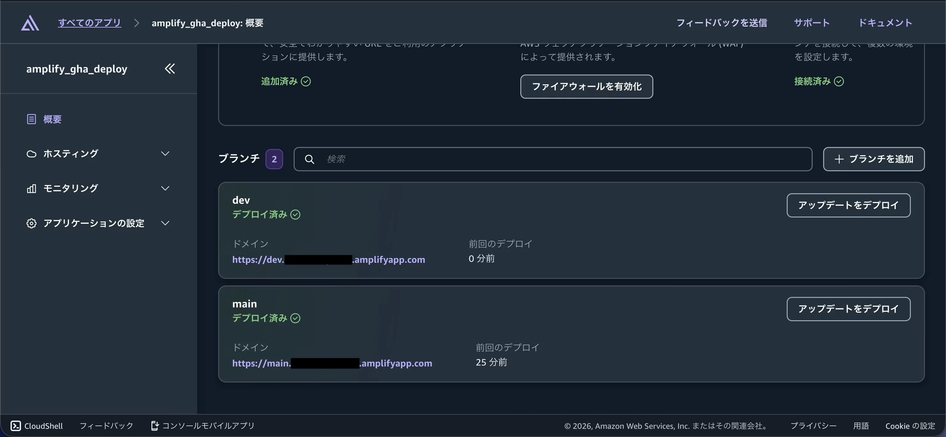This screenshot has width=946, height=437.
Task: Click the 追加済み status text
Action: click(x=279, y=81)
